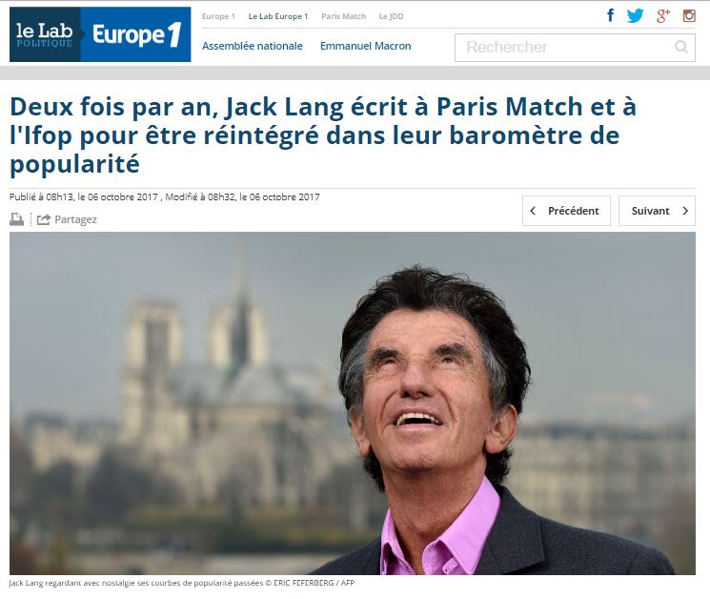The height and width of the screenshot is (599, 710).
Task: Click the Europe 1 logo
Action: [136, 34]
